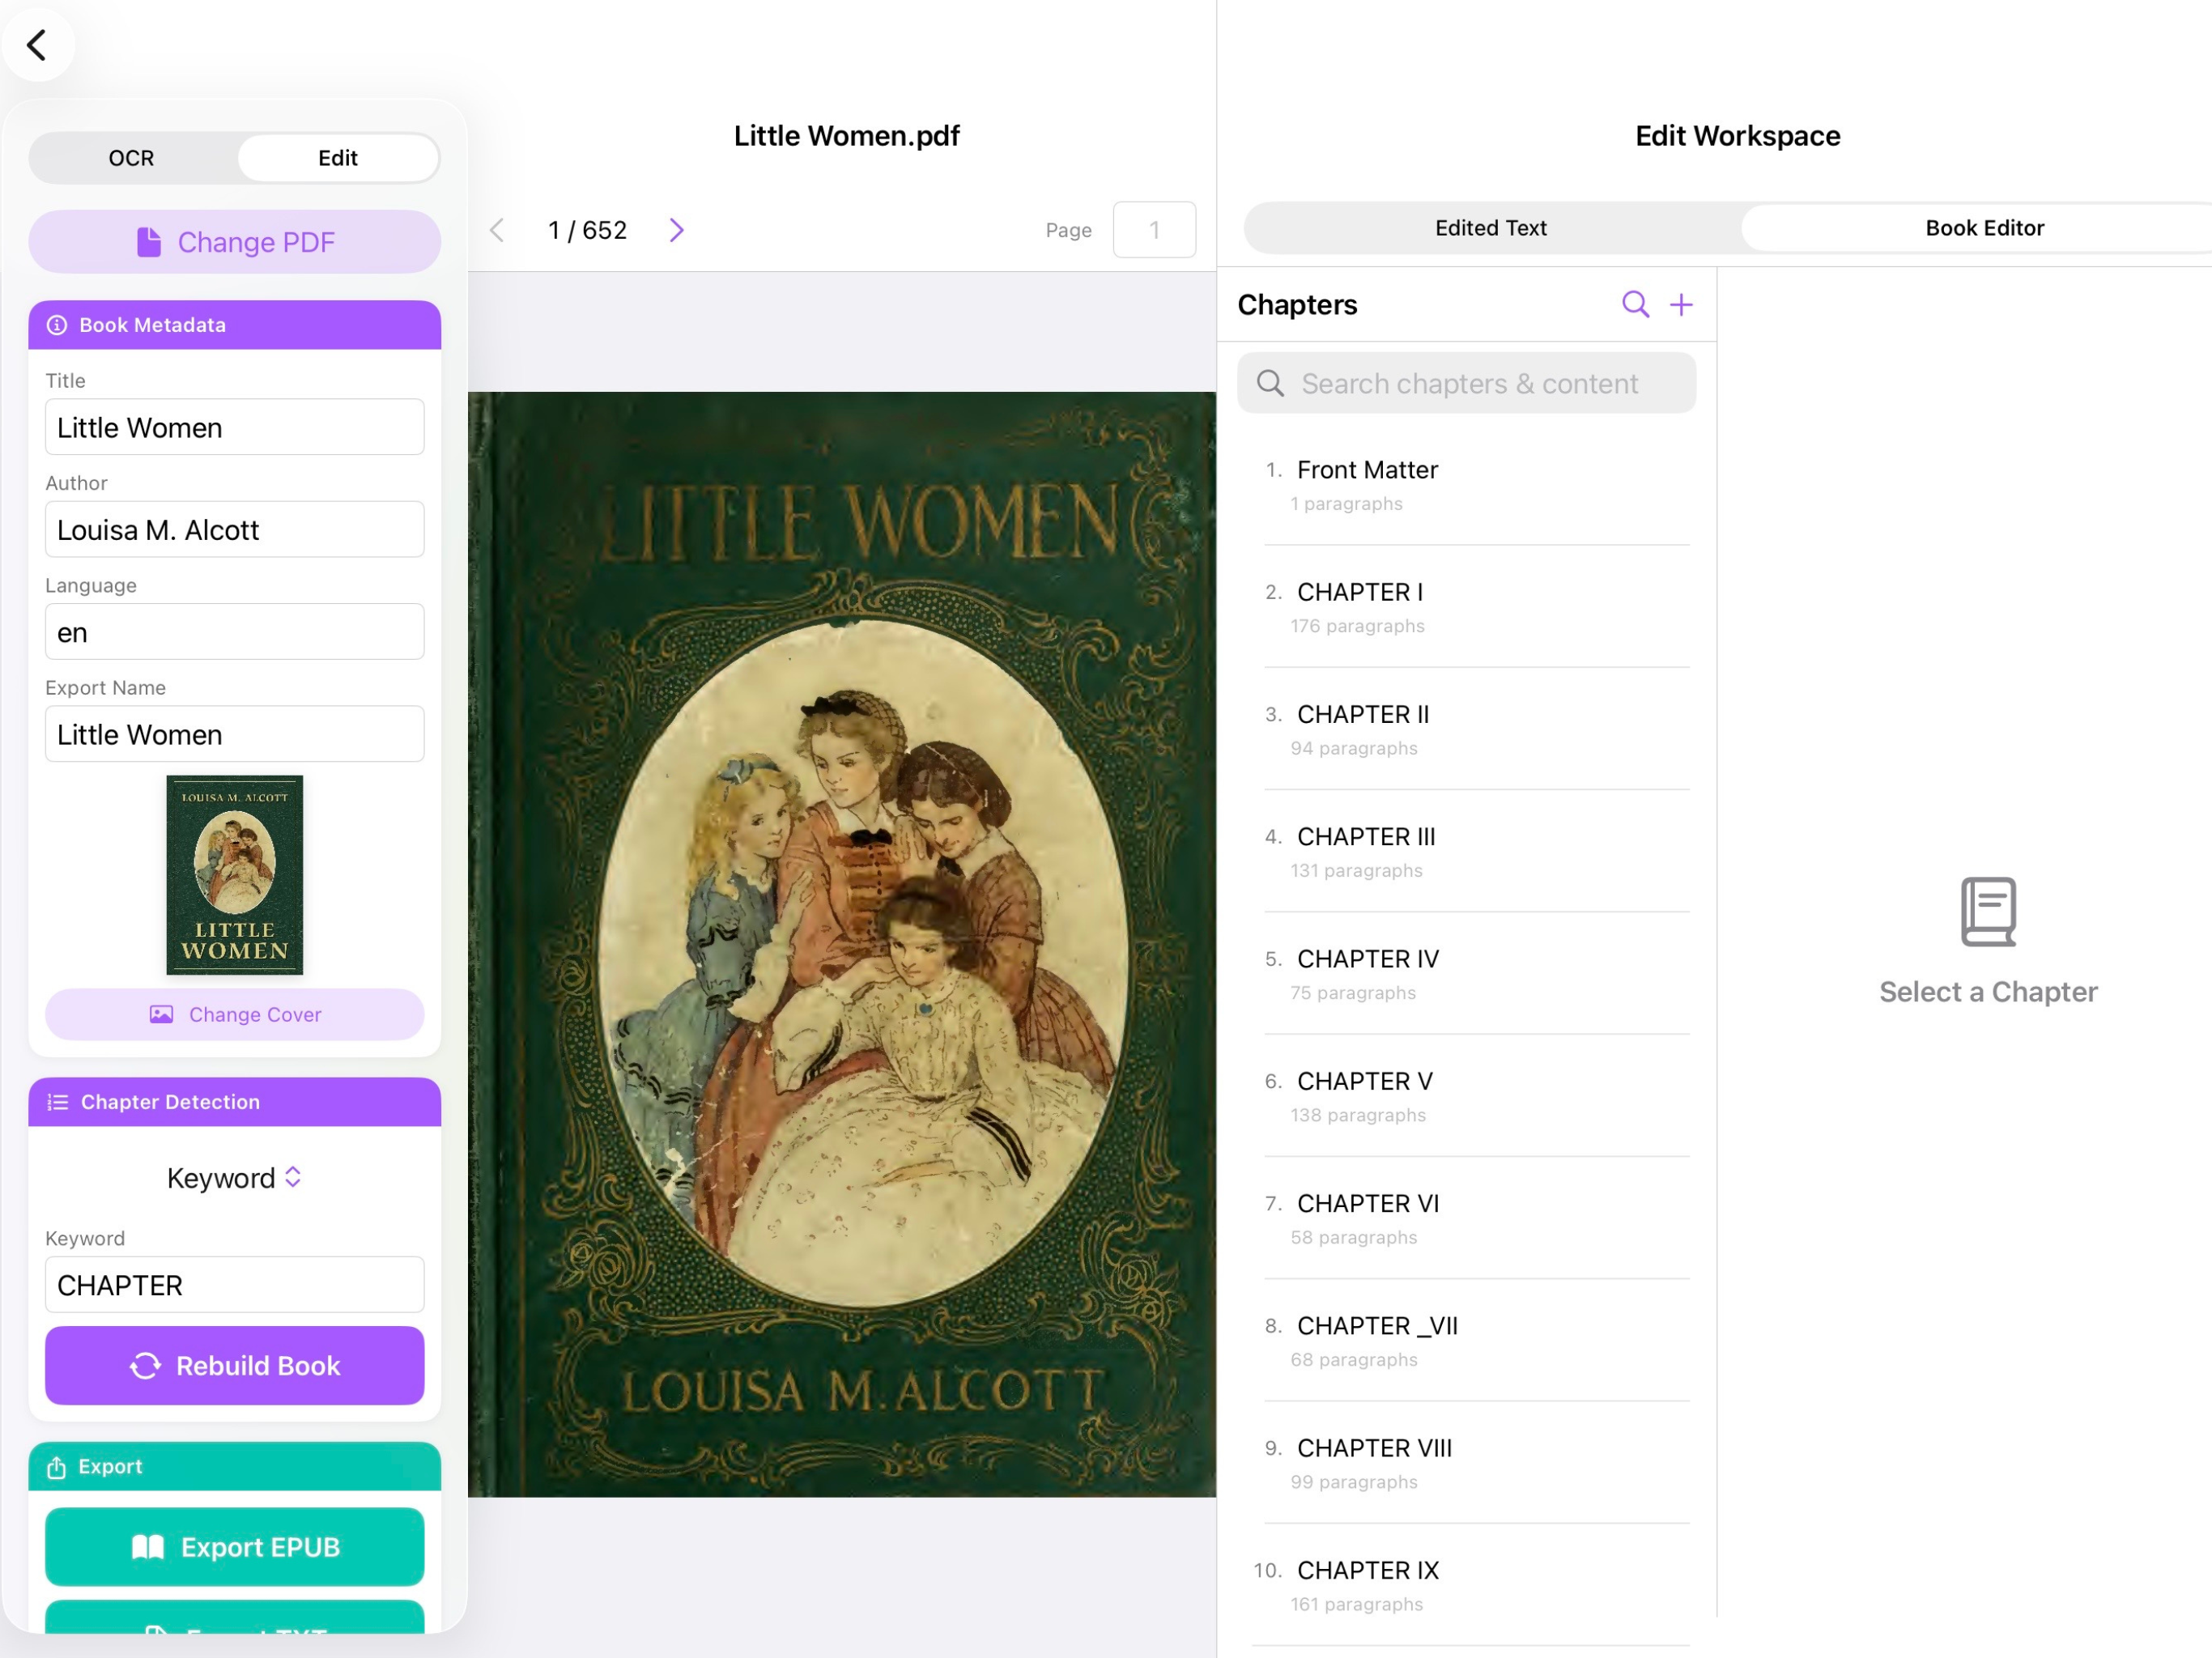The width and height of the screenshot is (2212, 1658).
Task: Click the '1 / 652' page counter
Action: click(x=587, y=231)
